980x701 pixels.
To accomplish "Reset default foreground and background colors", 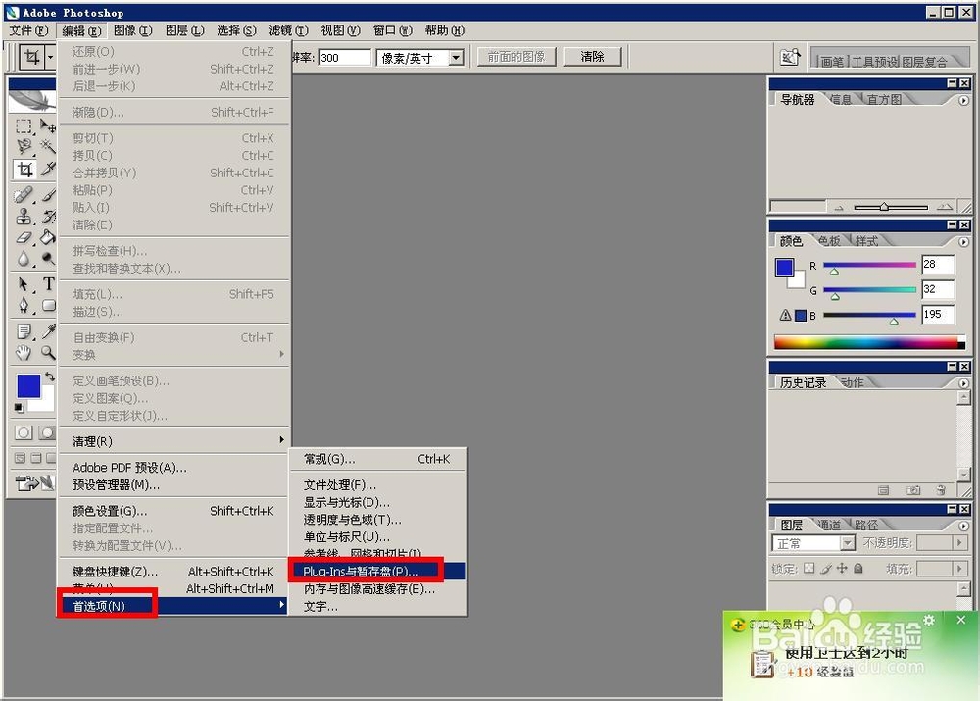I will (19, 408).
